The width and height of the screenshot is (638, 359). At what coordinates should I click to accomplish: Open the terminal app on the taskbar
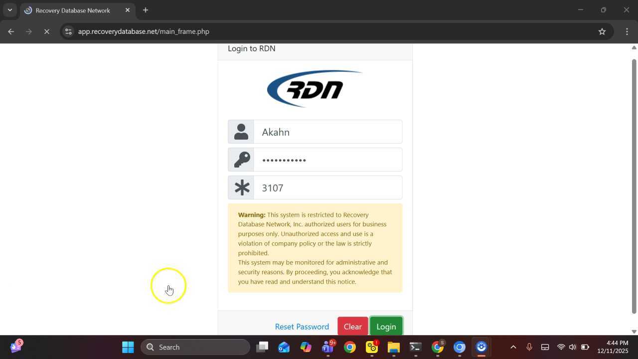coord(416,347)
